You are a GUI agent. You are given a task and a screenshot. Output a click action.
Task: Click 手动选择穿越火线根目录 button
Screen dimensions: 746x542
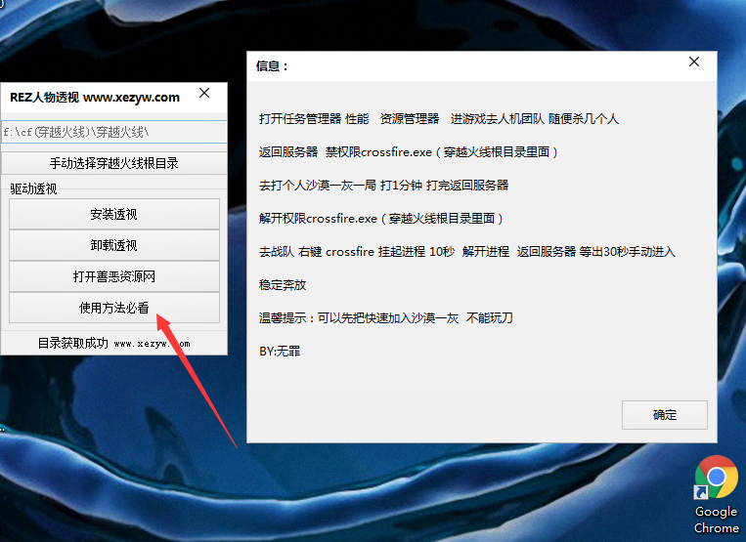(113, 163)
